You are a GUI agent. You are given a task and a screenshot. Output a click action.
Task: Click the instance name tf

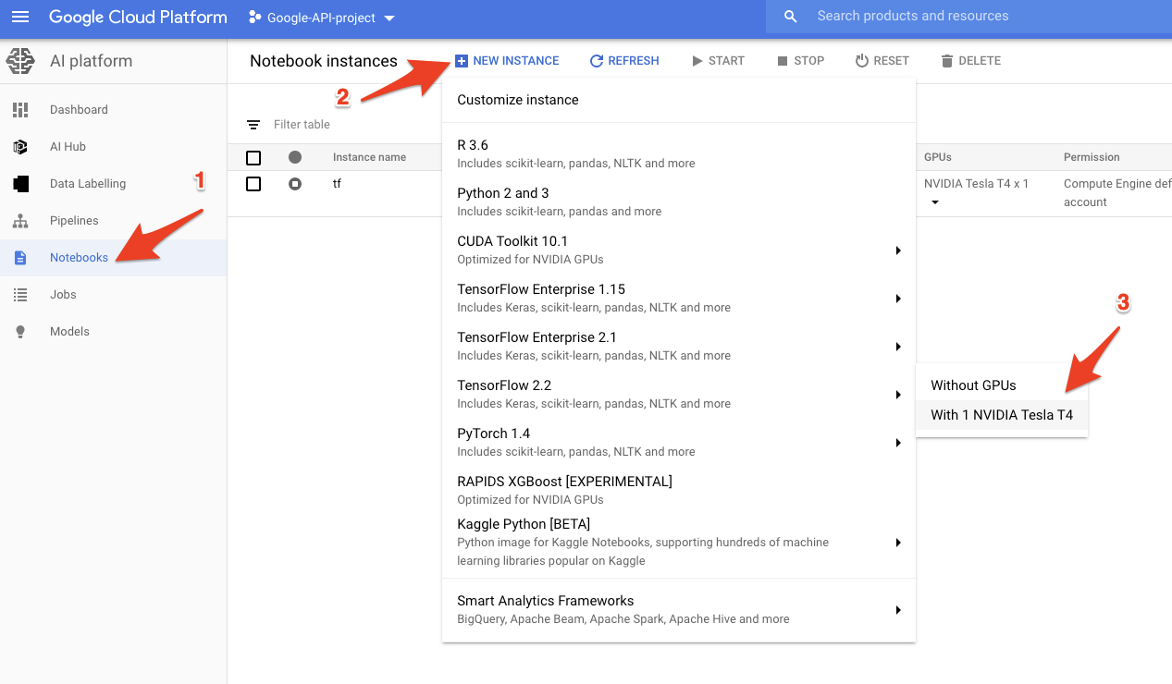tap(338, 184)
